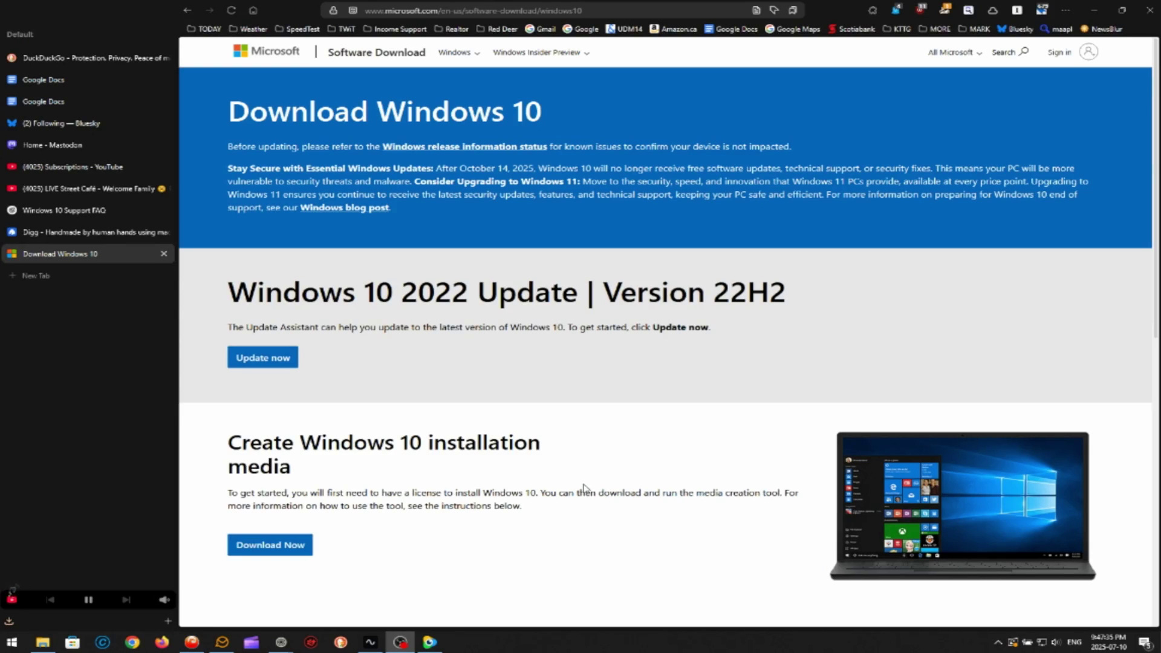Open the Windows Start menu

pyautogui.click(x=11, y=642)
